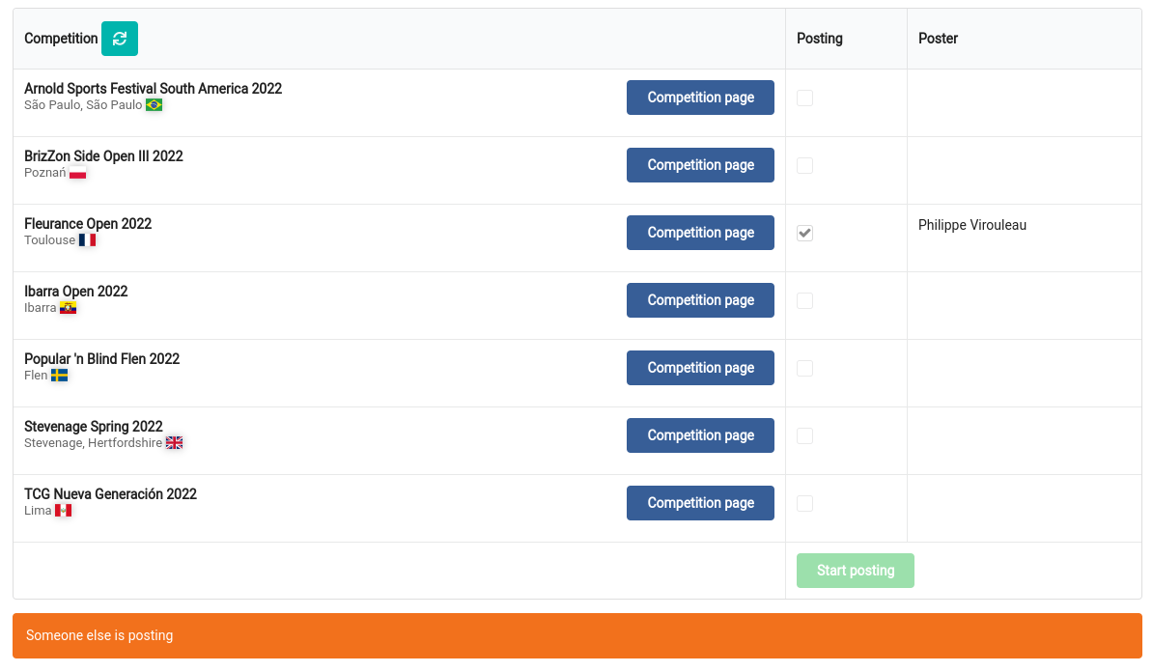Click the poster name Philippe Virouleau

pyautogui.click(x=972, y=225)
